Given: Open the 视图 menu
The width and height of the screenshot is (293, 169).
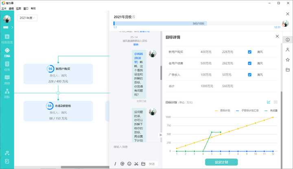Looking at the screenshot, I should (18, 9).
